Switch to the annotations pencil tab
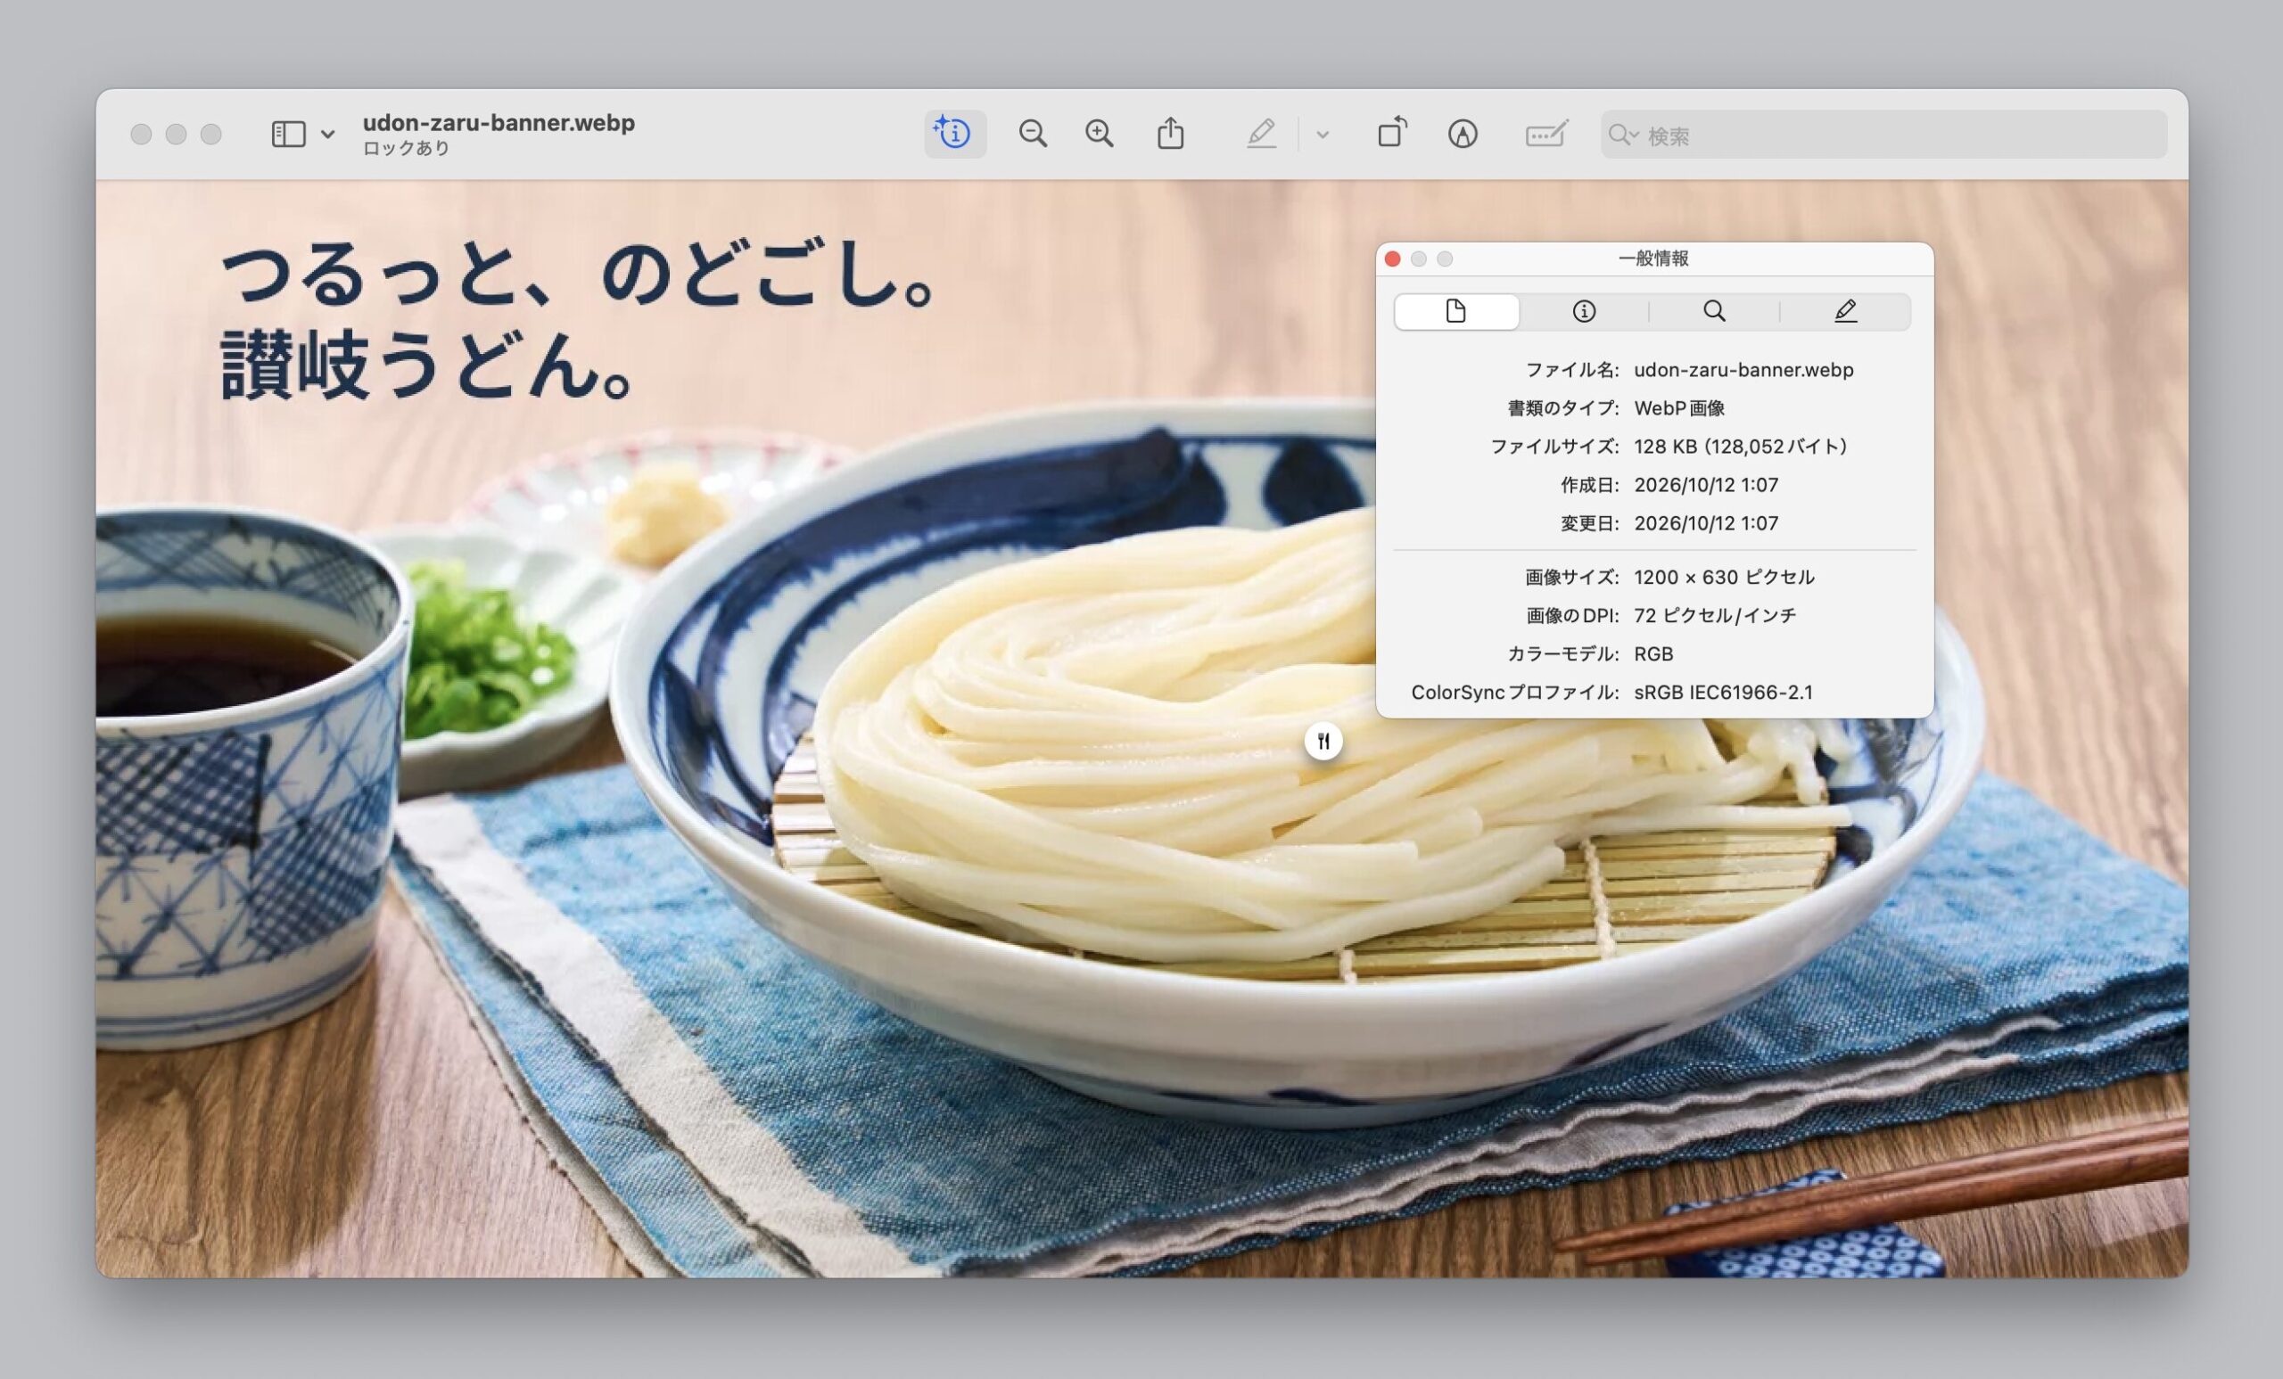The width and height of the screenshot is (2283, 1379). 1845,311
